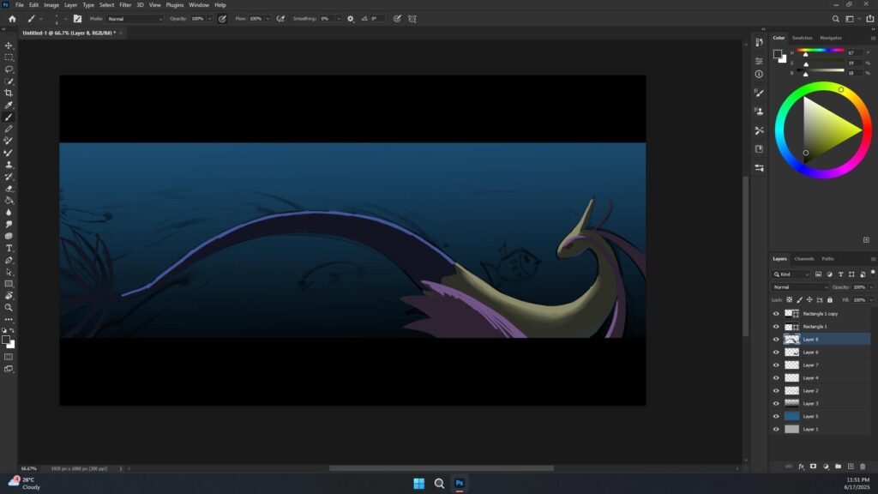Click Layer 5 blue thumbnail
The height and width of the screenshot is (494, 878).
(791, 416)
